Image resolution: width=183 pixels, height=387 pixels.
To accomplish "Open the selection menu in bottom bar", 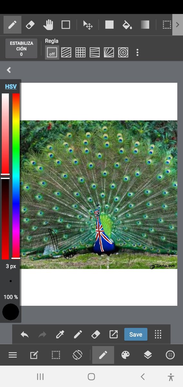I will point(56,355).
